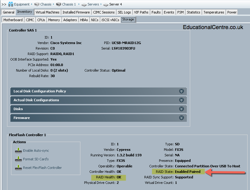Open the Memory sub-tab
250x190 pixels.
click(54, 20)
